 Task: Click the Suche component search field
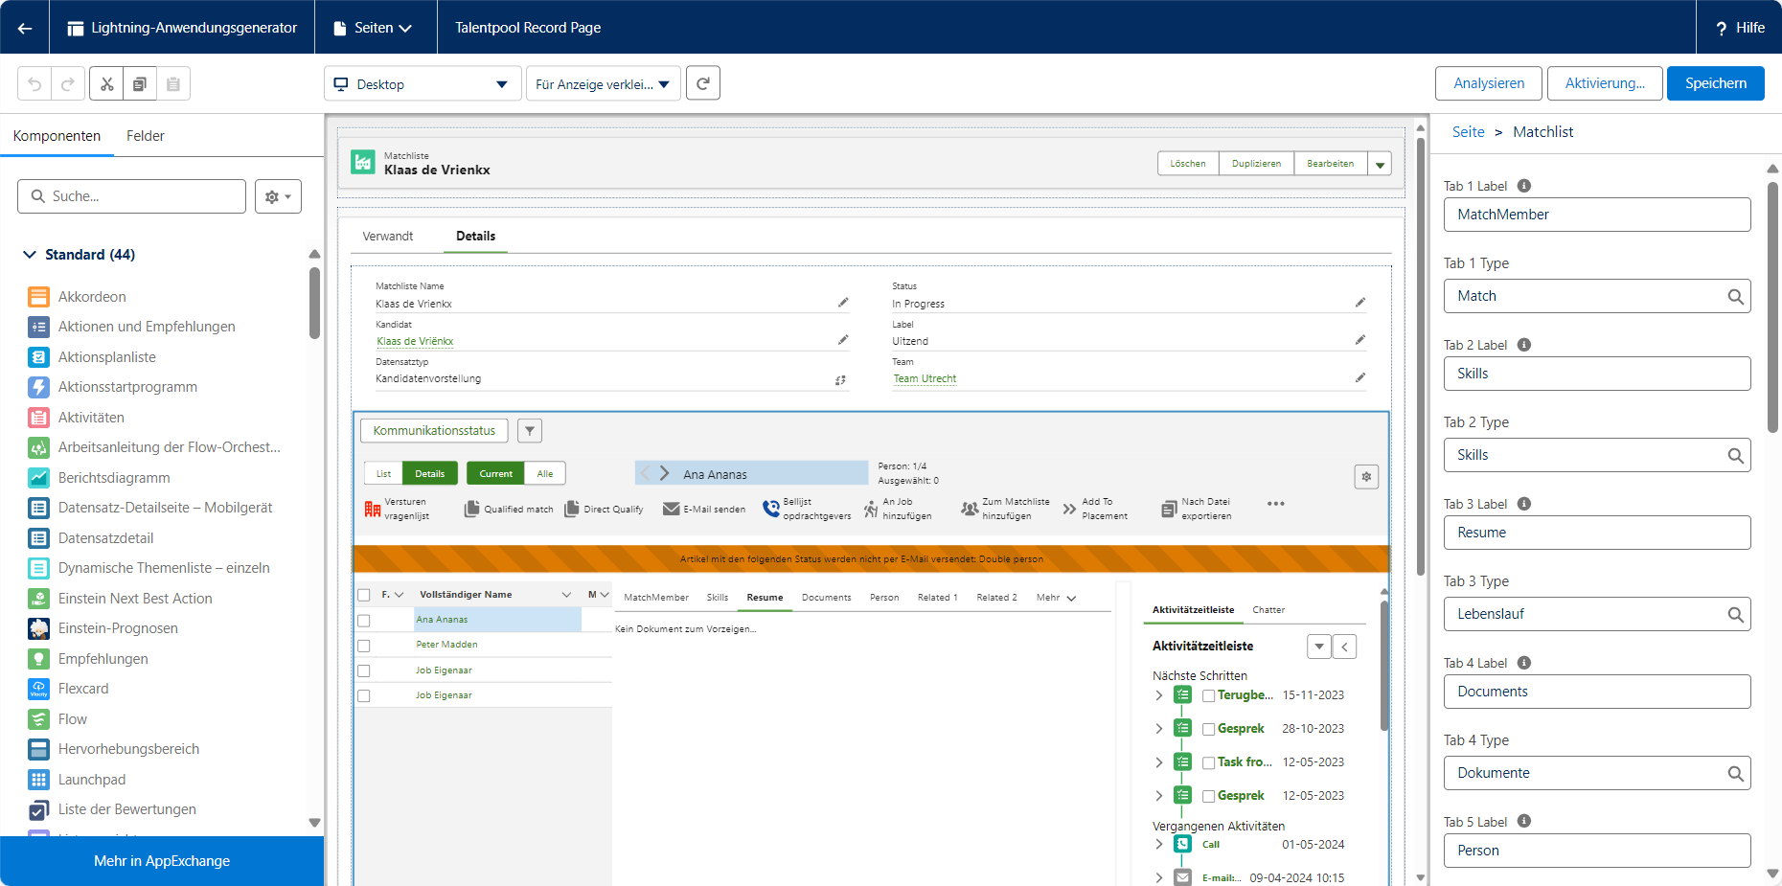coord(132,196)
